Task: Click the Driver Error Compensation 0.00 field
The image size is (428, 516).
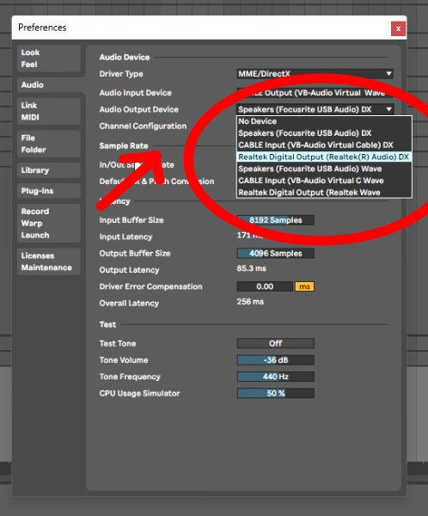Action: (265, 286)
